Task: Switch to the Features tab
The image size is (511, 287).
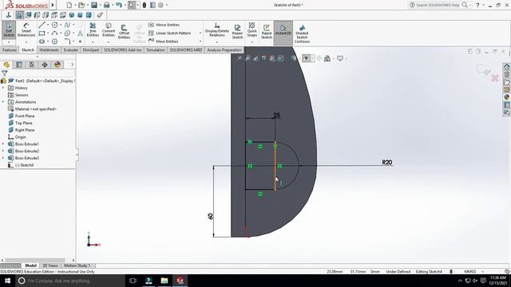Action: click(x=10, y=49)
